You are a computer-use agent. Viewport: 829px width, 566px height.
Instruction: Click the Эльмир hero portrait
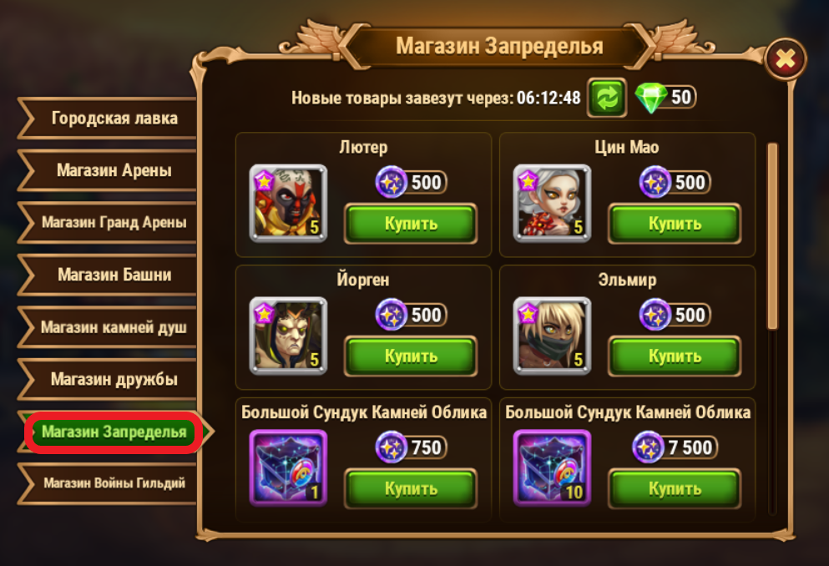(x=552, y=336)
